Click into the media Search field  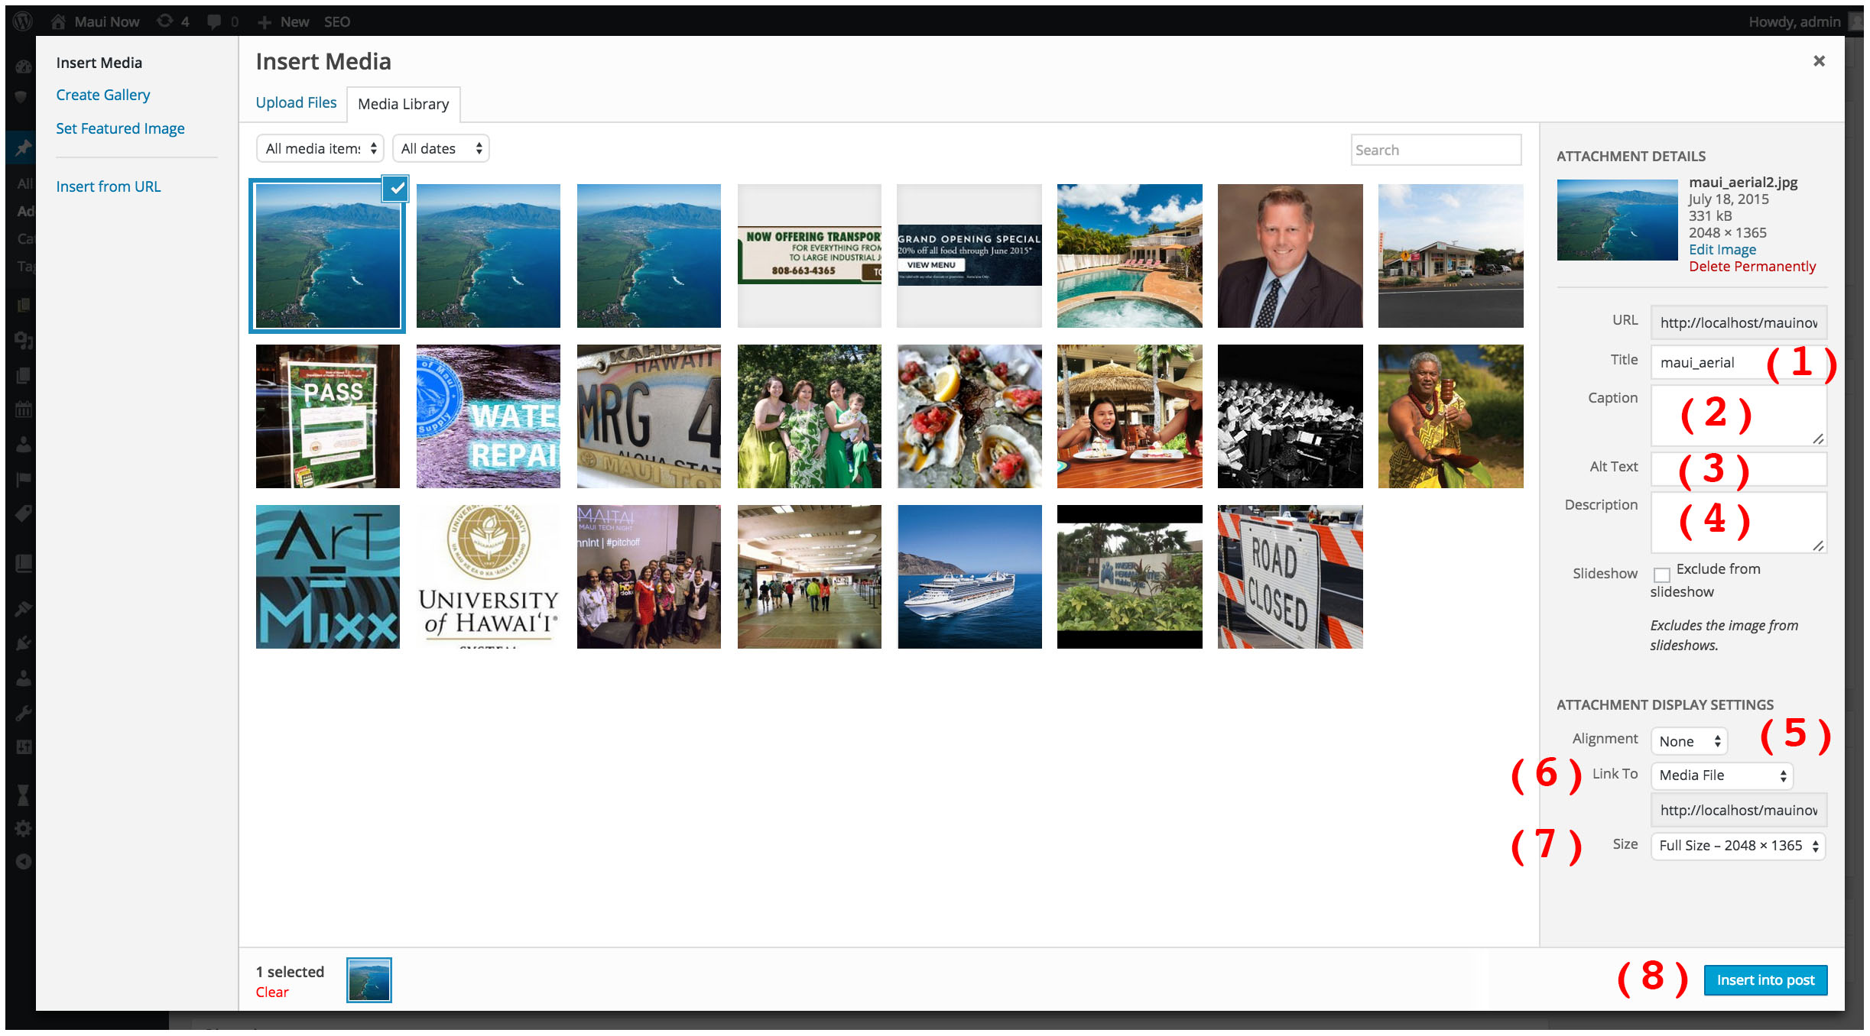pos(1435,151)
